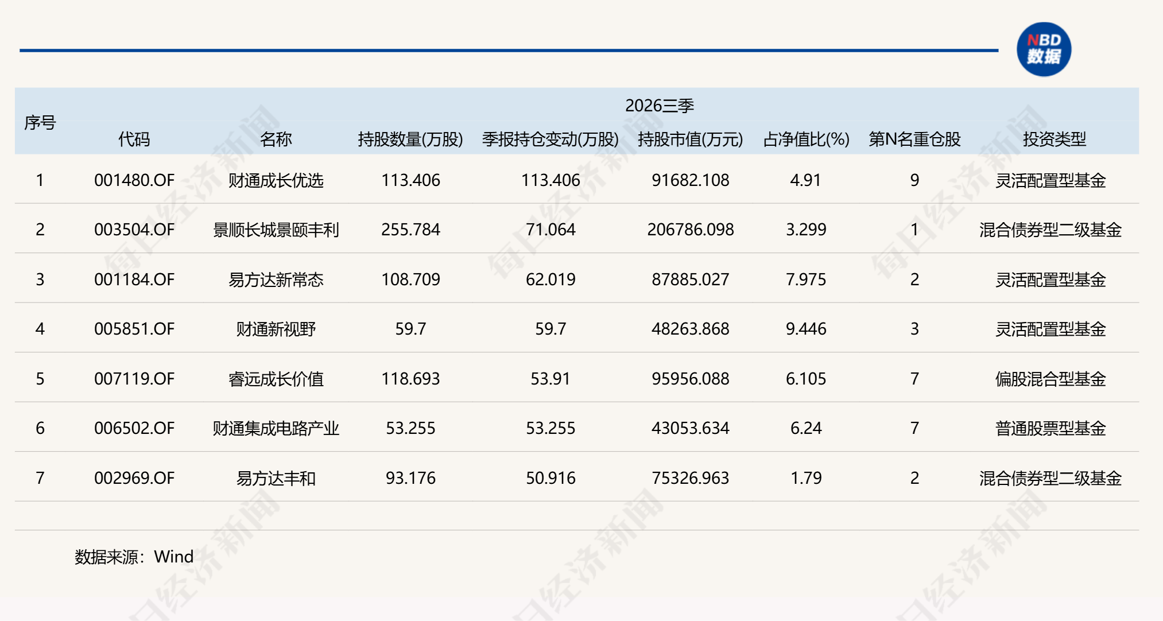Click the 序号 column header

[40, 123]
